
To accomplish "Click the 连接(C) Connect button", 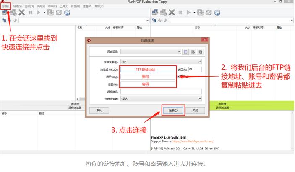I will click(x=173, y=110).
